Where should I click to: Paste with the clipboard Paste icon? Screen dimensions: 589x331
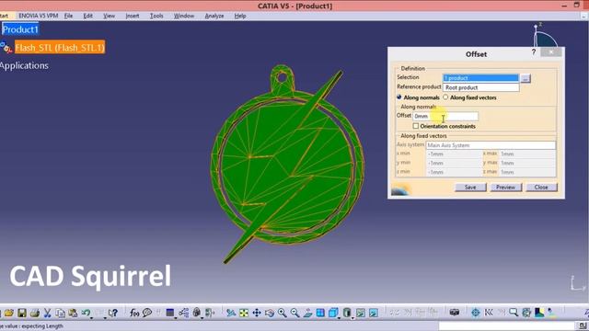coord(73,313)
